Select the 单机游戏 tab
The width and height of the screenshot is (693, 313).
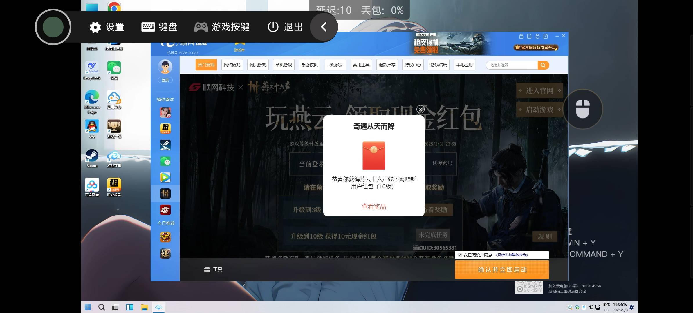(x=284, y=65)
